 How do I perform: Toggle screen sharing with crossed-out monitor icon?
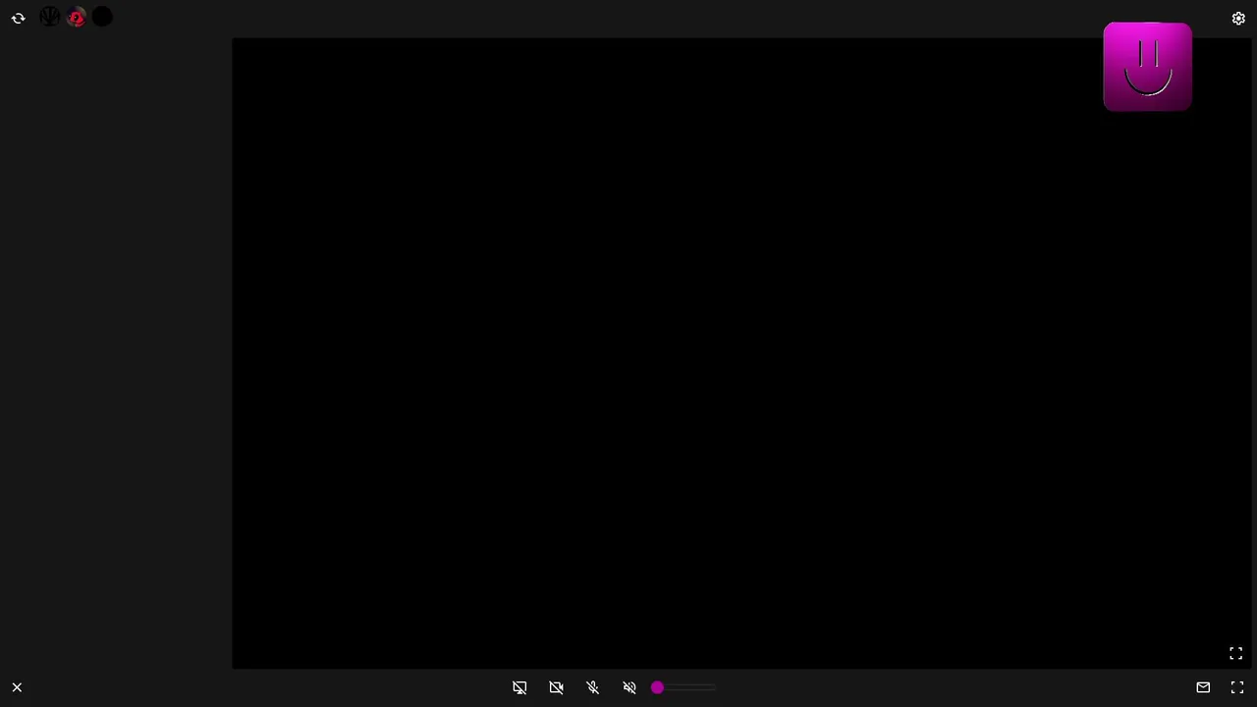519,687
